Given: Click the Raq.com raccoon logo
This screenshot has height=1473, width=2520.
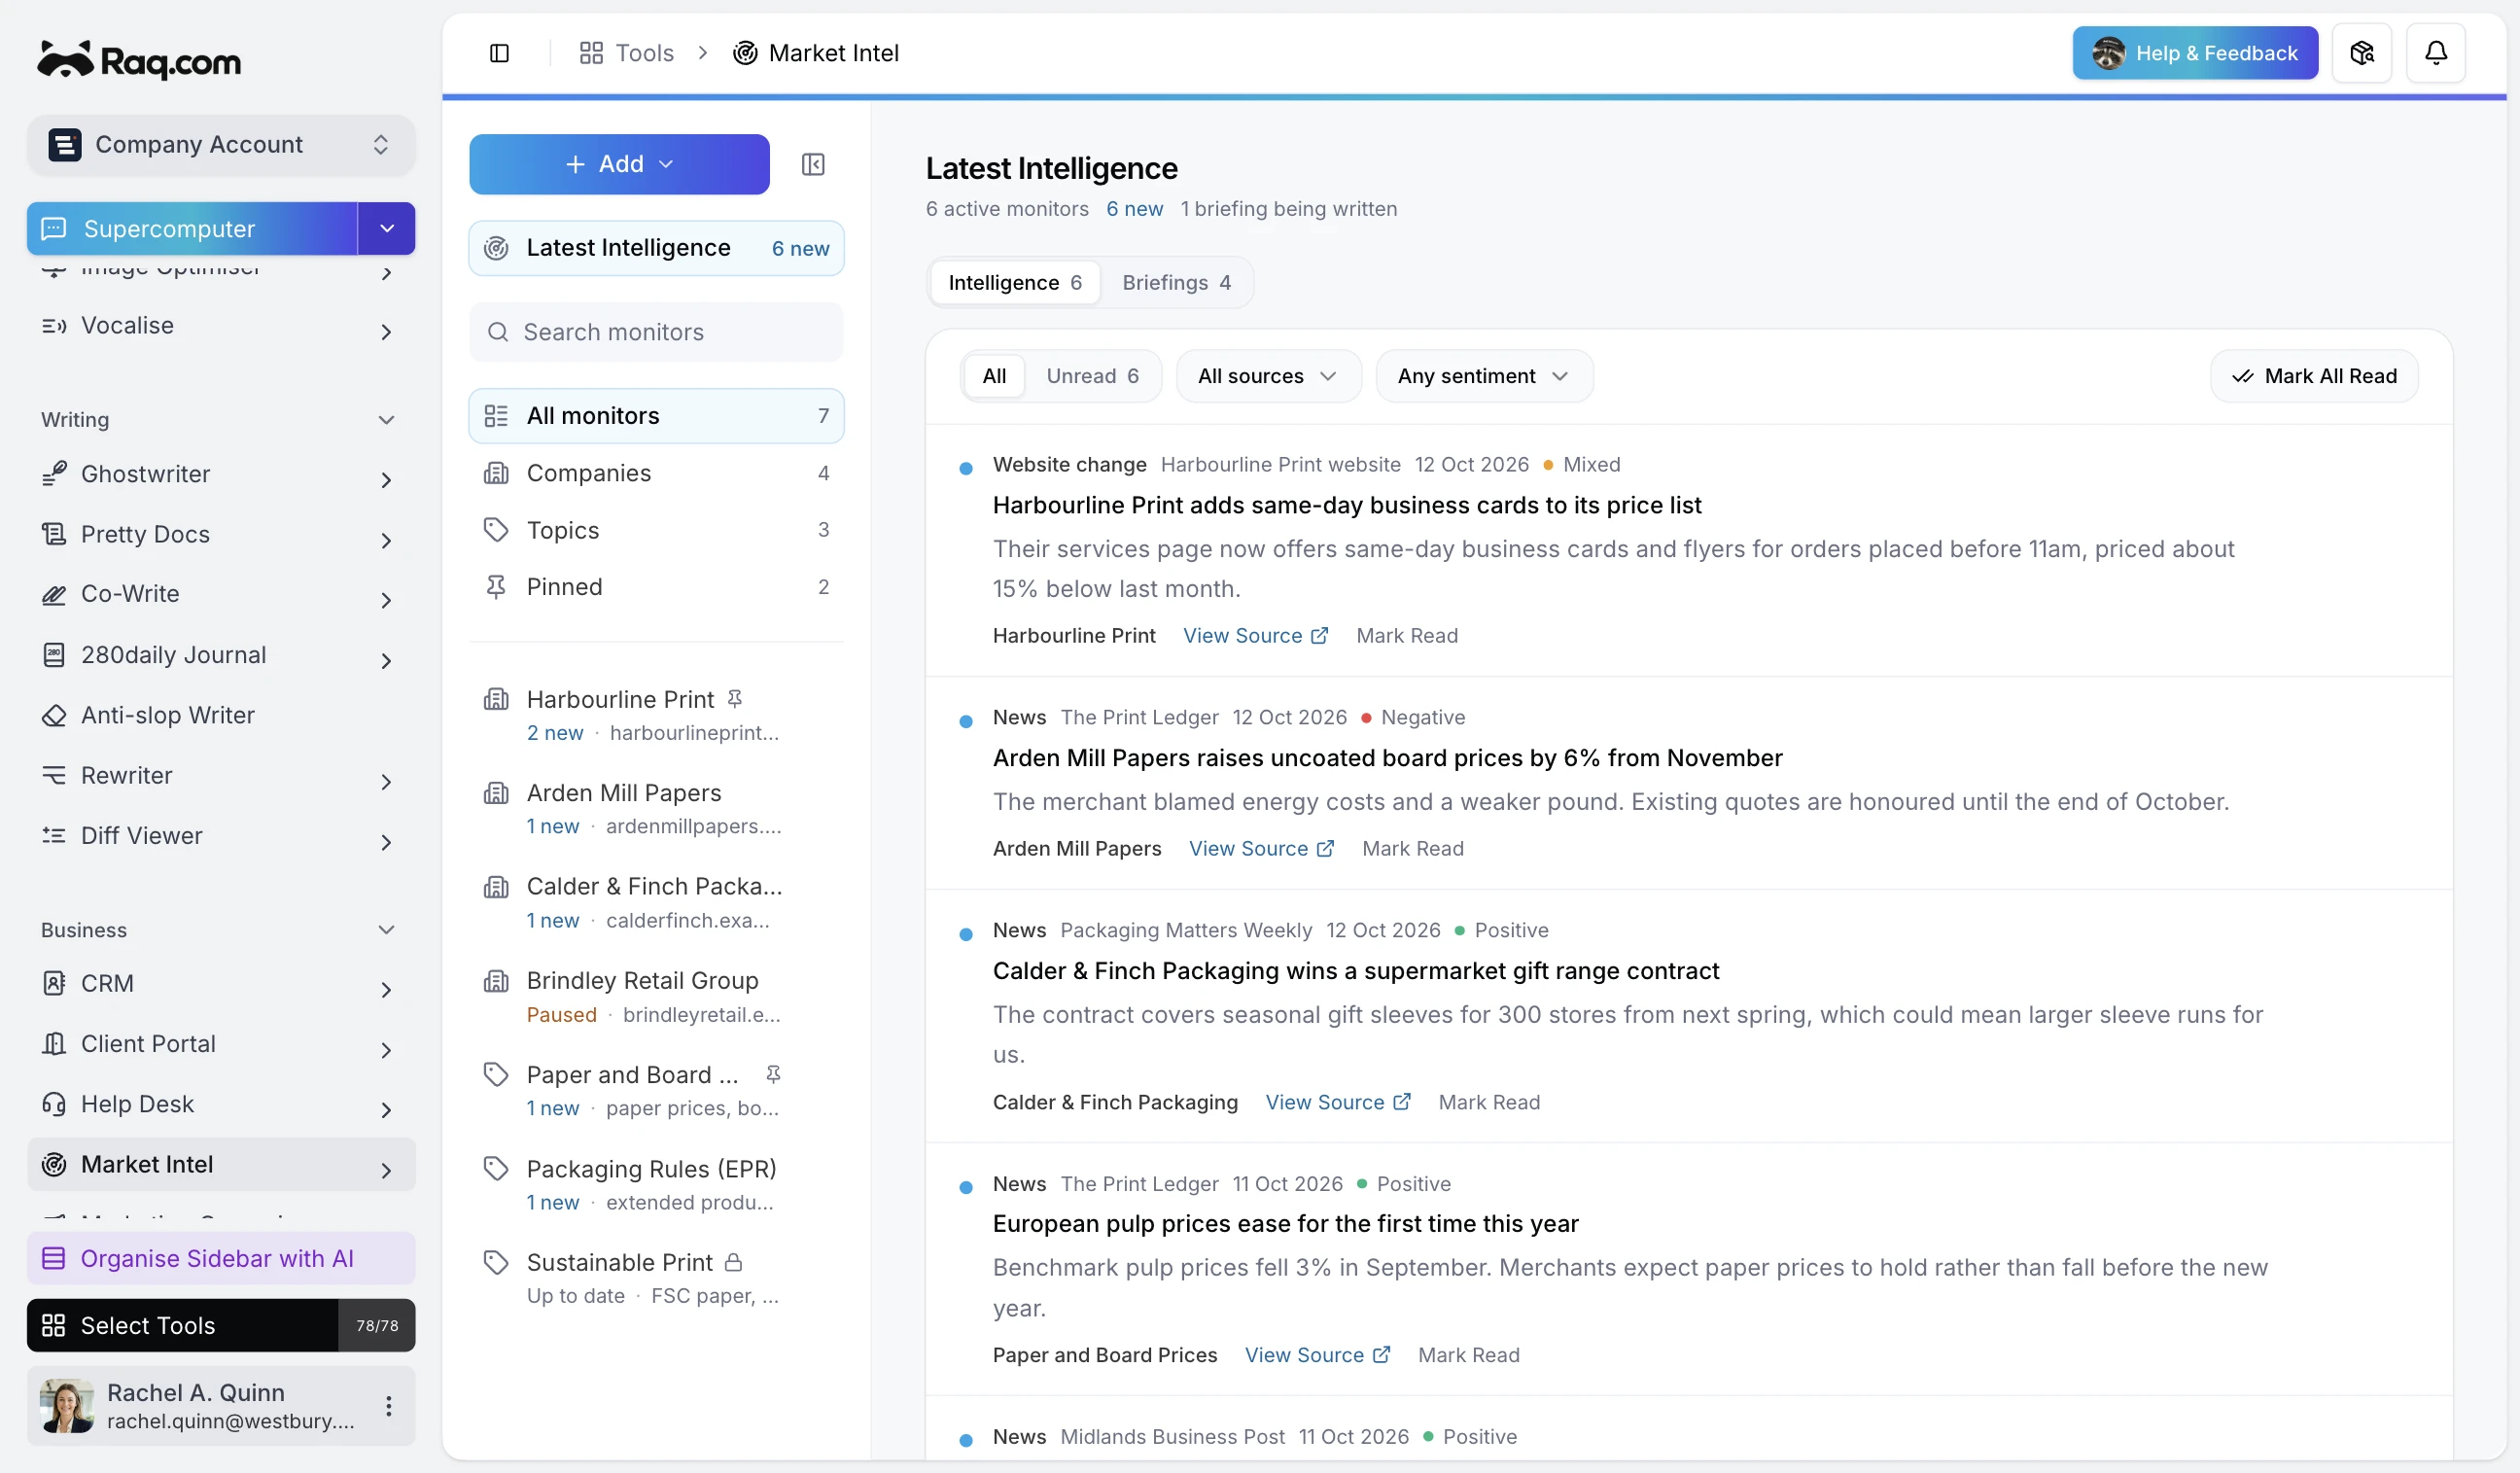Looking at the screenshot, I should tap(139, 60).
